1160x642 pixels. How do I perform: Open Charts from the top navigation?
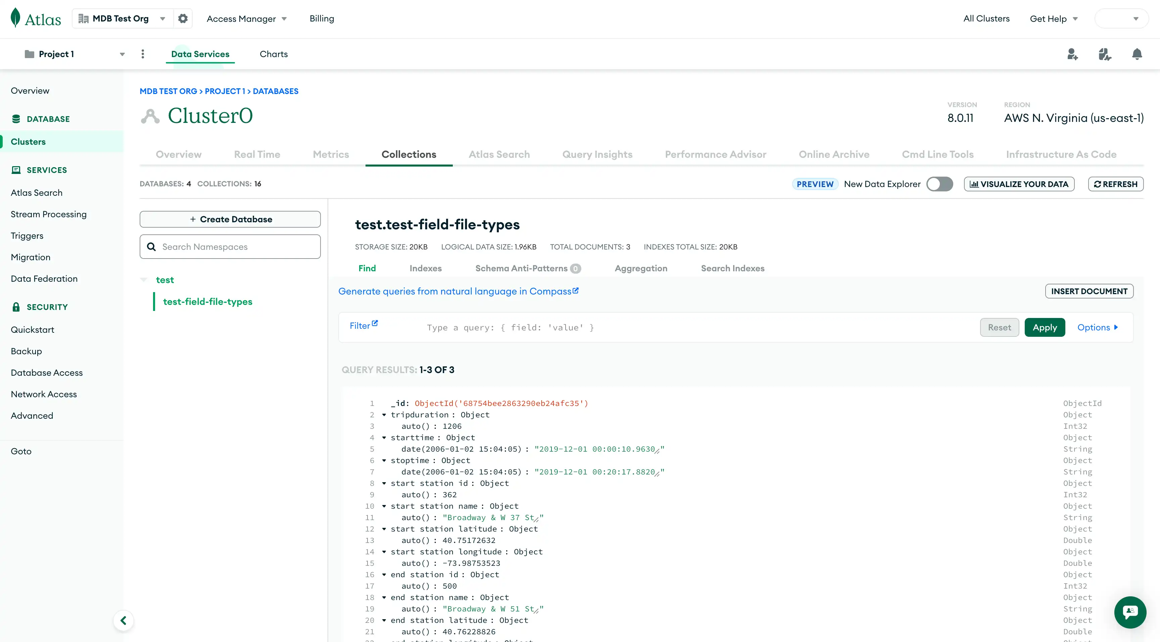point(273,54)
